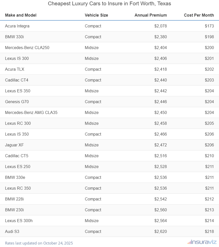Image resolution: width=219 pixels, height=247 pixels.
Task: Sort by Cost Per Month header
Action: [x=199, y=15]
